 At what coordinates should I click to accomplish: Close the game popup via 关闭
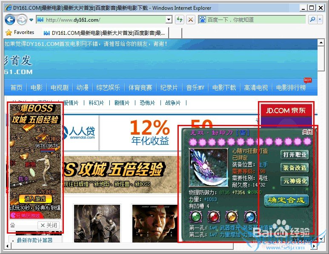(x=307, y=132)
